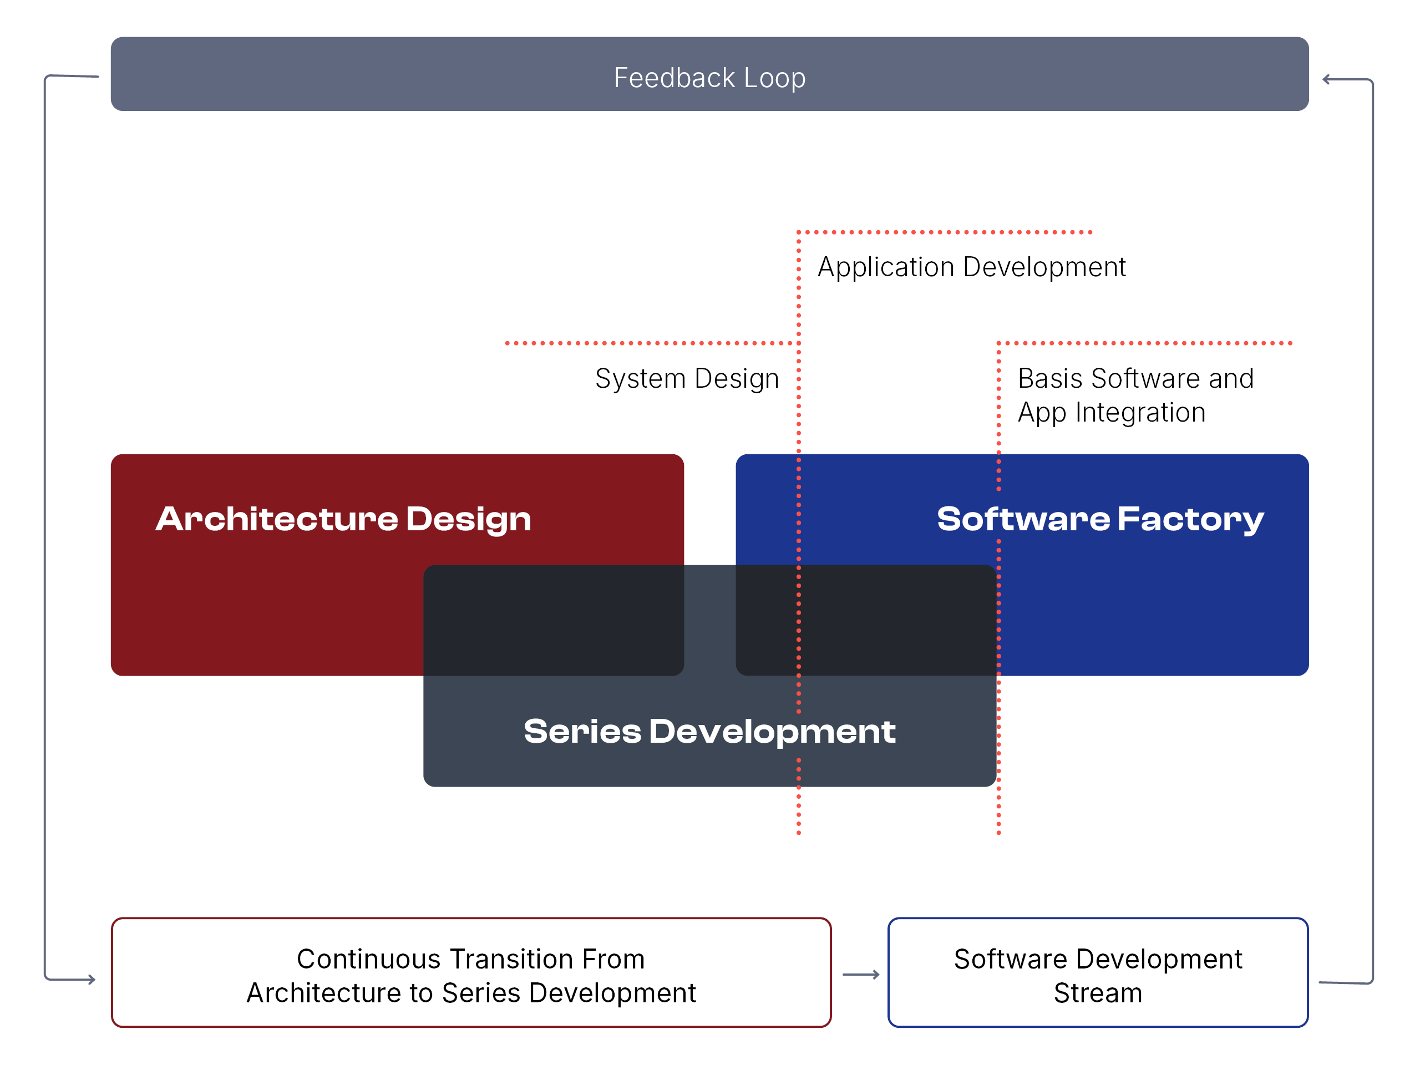Open Continuous Transition From Architecture box

point(471,972)
